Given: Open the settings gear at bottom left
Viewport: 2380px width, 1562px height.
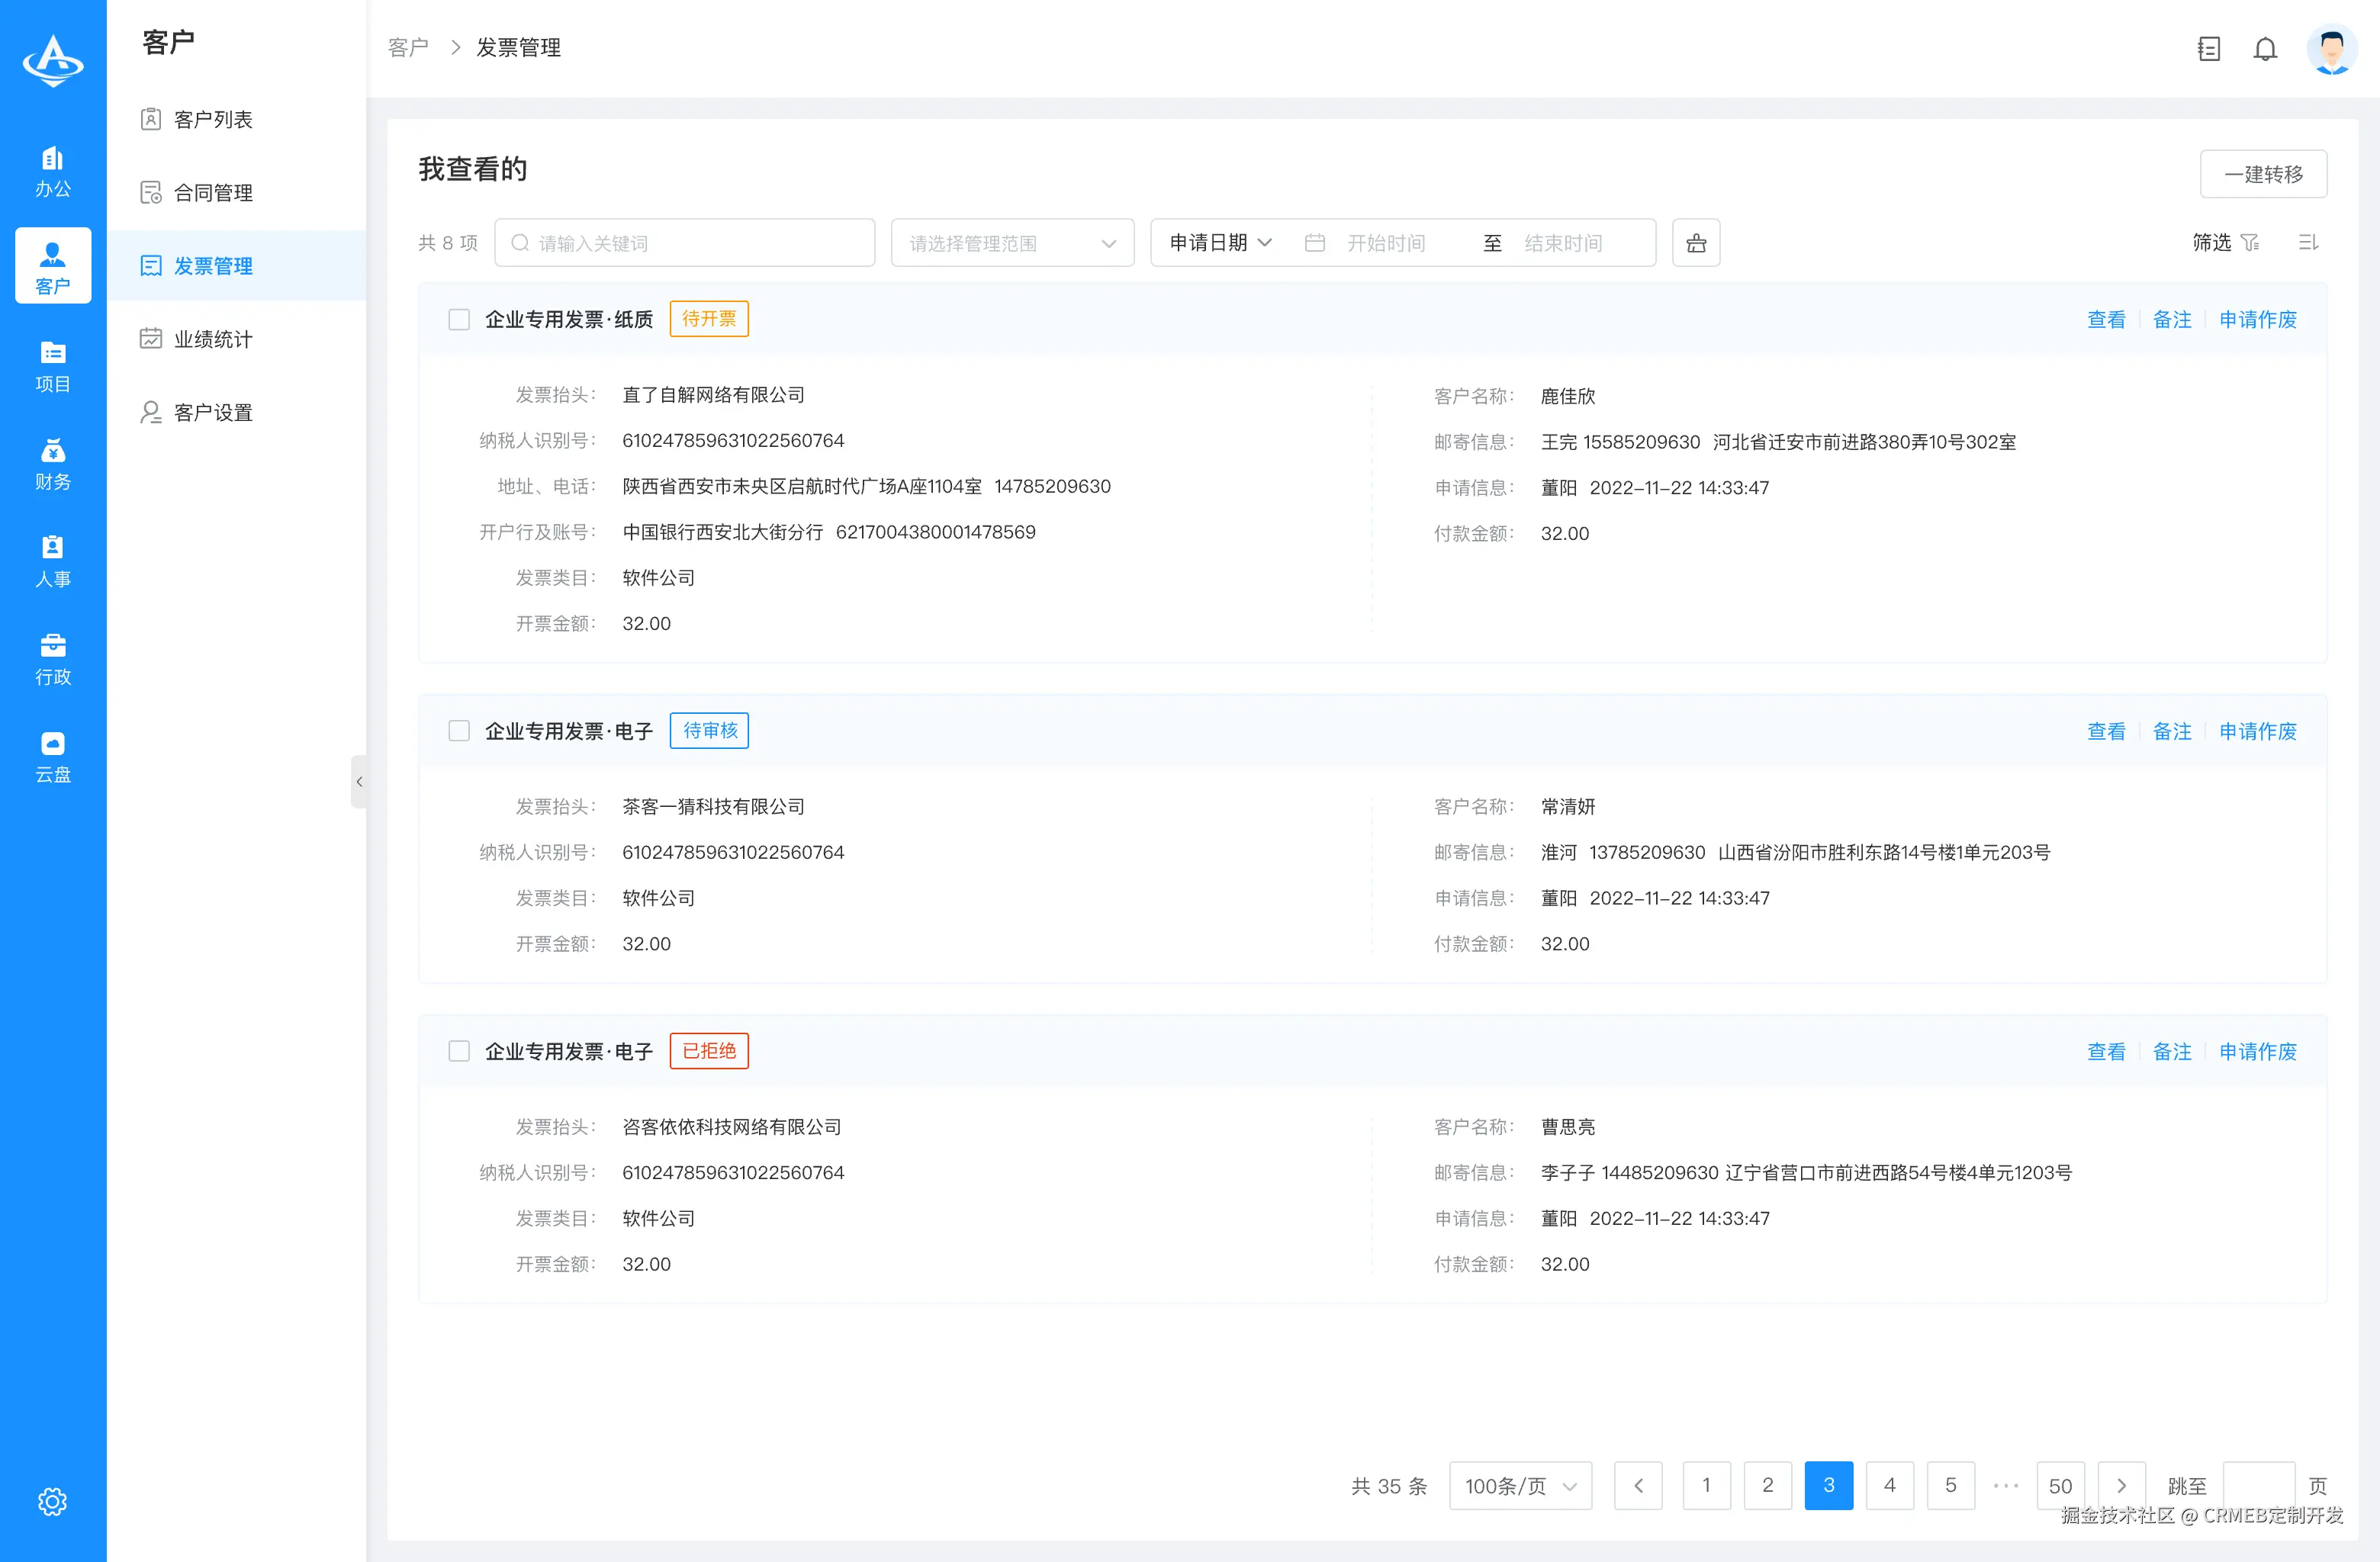Looking at the screenshot, I should [x=52, y=1501].
